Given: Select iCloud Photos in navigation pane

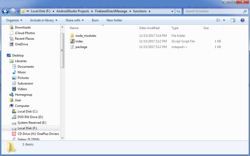Looking at the screenshot, I should coord(25,33).
